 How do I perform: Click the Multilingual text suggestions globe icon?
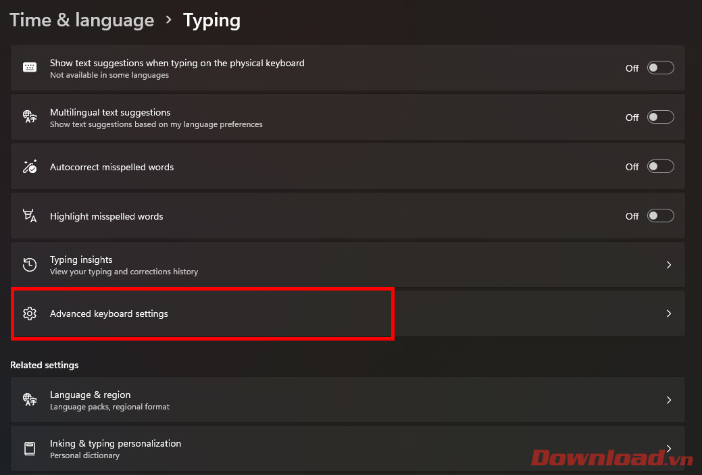click(30, 117)
